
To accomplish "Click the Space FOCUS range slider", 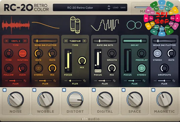I will 128,61.
